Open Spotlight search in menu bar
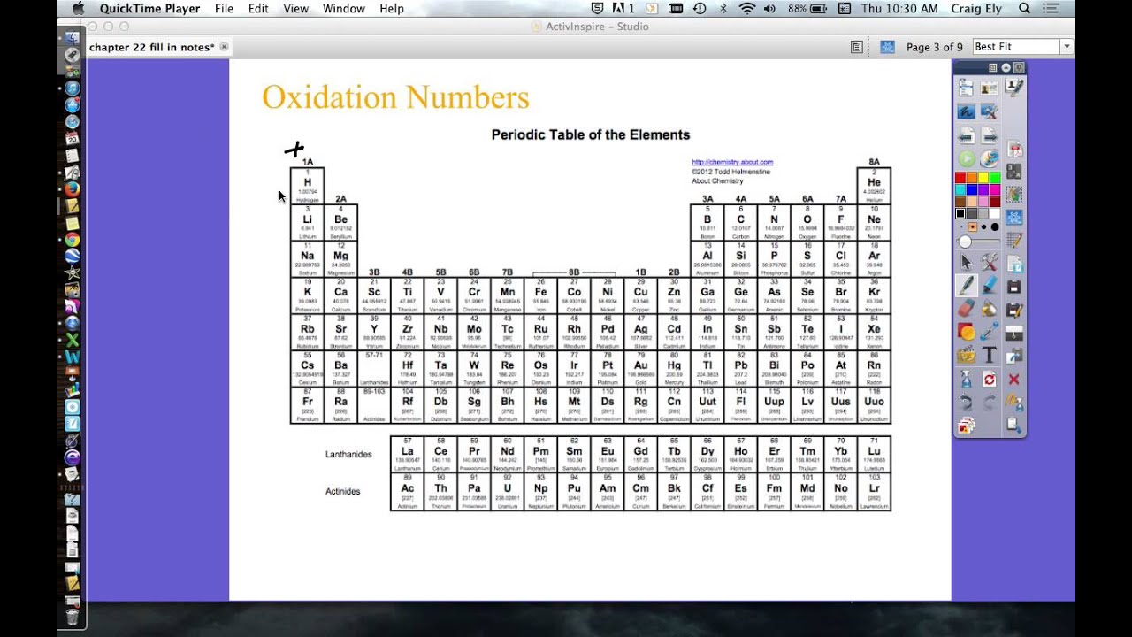This screenshot has width=1132, height=637. coord(1024,9)
